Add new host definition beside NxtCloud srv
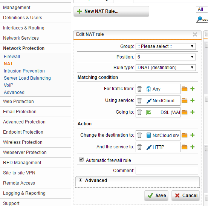Screen dimensions: 214x208 (x=193, y=135)
